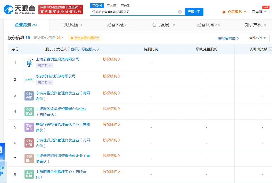Click the 天眼一下 search button
Image resolution: width=272 pixels, height=183 pixels.
pos(194,12)
